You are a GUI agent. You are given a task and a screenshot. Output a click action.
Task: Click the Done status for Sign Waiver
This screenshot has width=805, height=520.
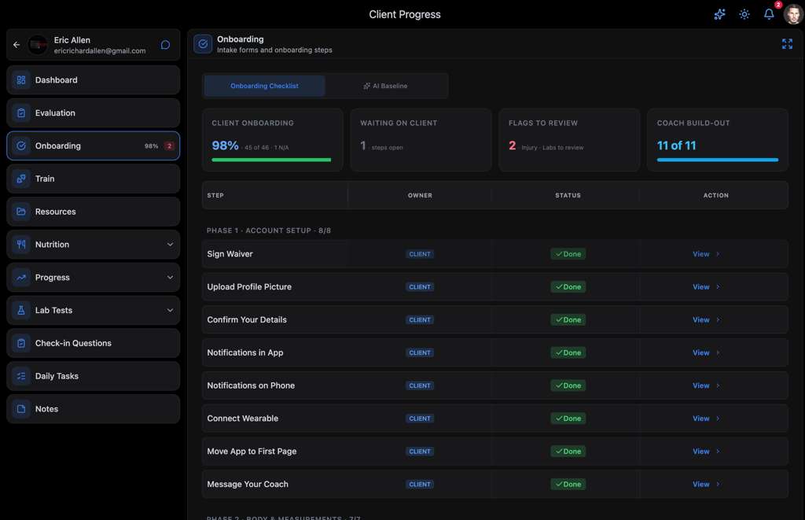pos(568,254)
